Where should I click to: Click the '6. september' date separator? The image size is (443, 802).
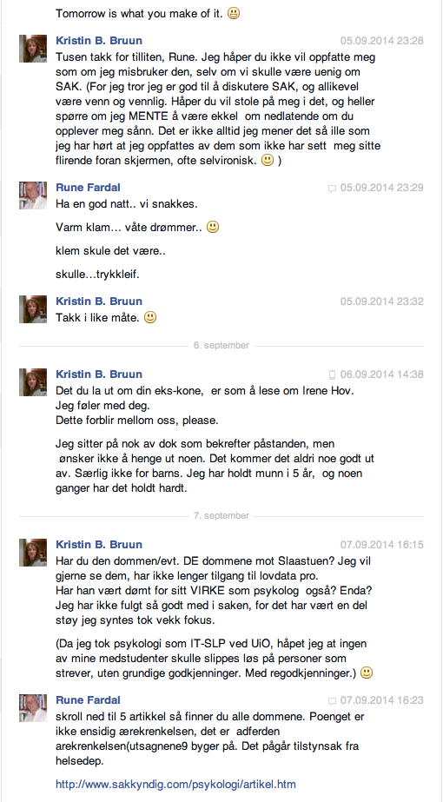click(x=221, y=345)
